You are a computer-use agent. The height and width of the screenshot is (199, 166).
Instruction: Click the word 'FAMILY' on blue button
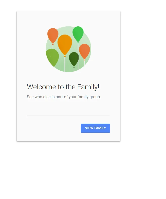[x=100, y=128]
